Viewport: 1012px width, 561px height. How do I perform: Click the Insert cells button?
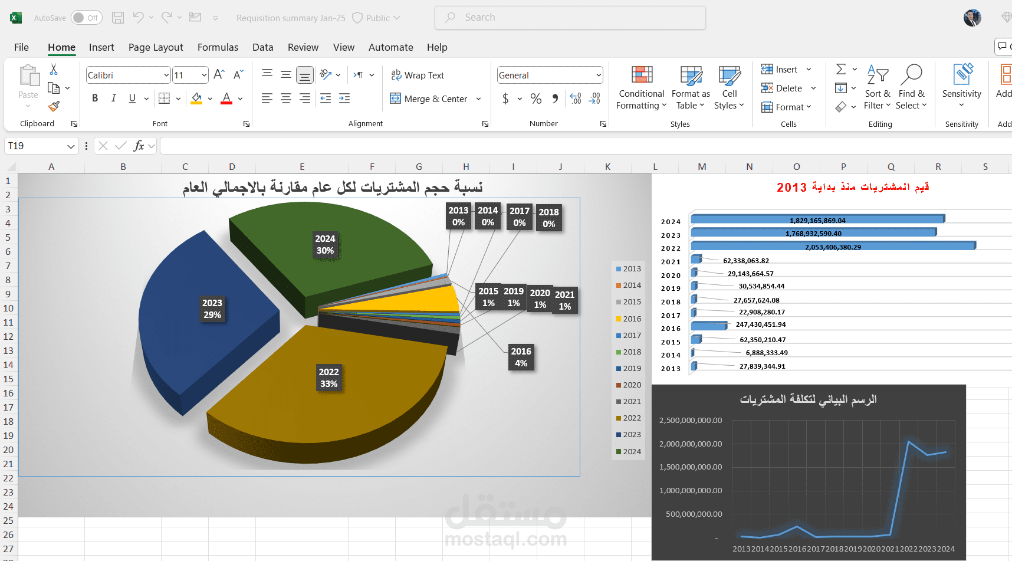pos(780,69)
